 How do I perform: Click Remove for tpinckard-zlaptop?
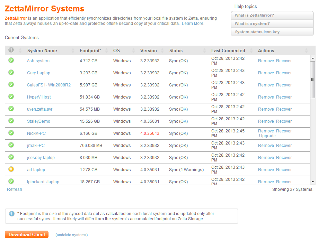point(266,182)
